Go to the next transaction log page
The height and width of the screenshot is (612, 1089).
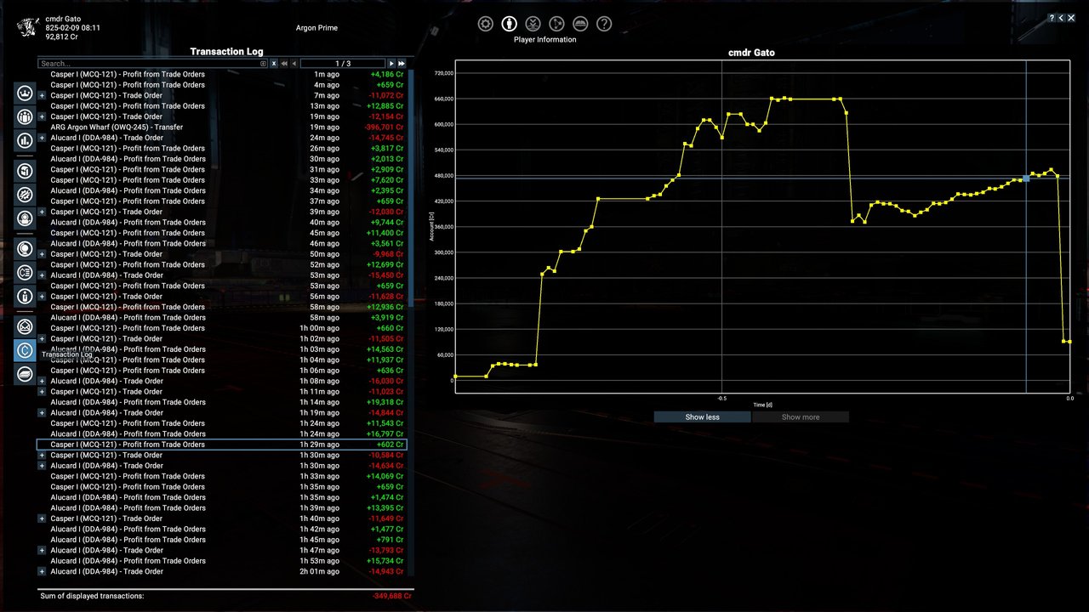click(391, 64)
